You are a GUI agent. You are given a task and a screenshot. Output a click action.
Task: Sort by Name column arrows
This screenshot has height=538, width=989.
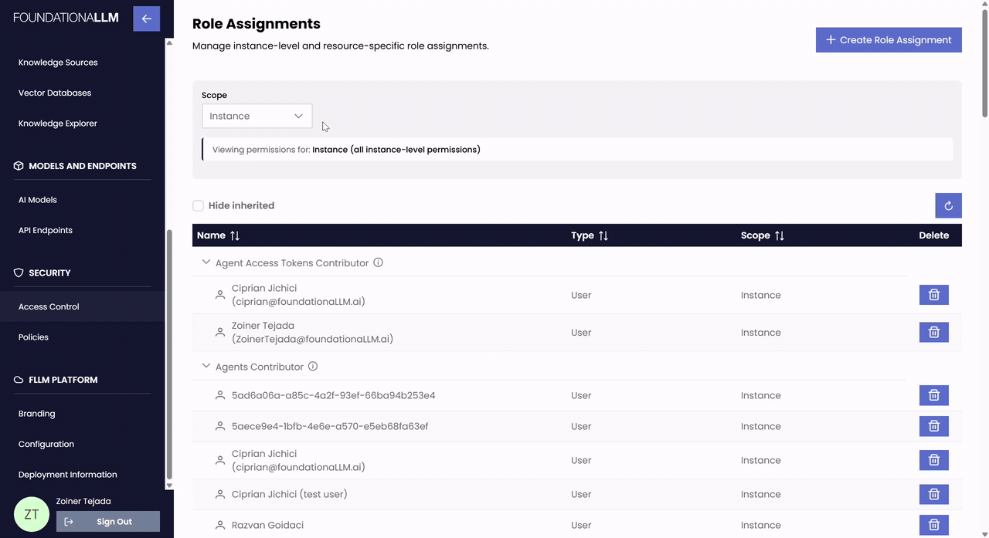pos(235,235)
